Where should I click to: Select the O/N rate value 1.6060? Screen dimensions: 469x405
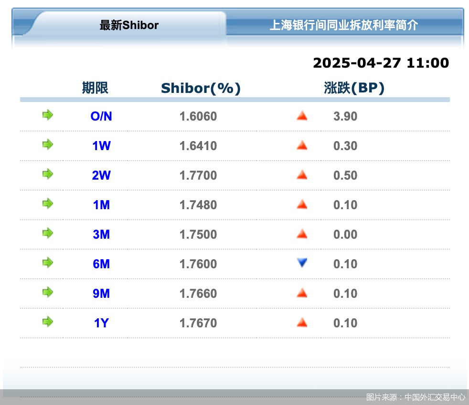pos(198,116)
